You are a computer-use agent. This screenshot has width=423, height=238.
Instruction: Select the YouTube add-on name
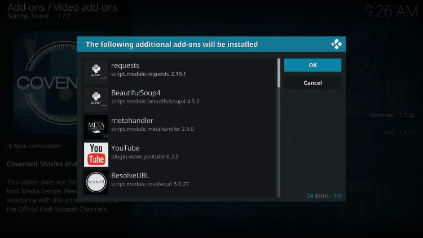[x=125, y=148]
